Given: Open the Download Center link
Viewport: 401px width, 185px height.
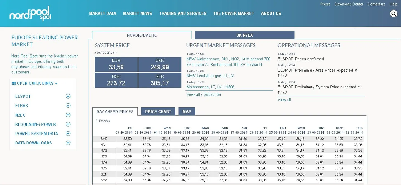Looking at the screenshot, I should [349, 4].
